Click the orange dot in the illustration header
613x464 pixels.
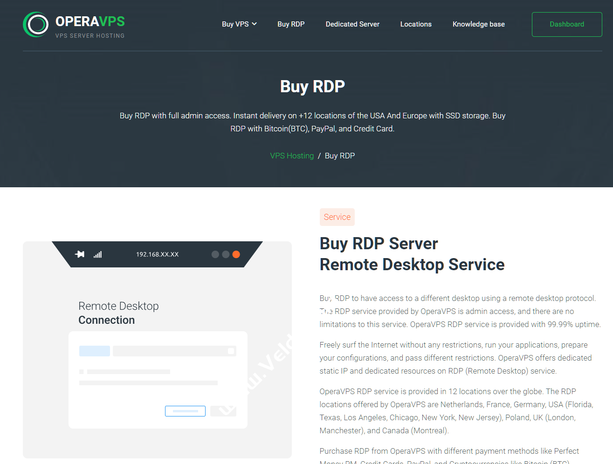tap(236, 254)
